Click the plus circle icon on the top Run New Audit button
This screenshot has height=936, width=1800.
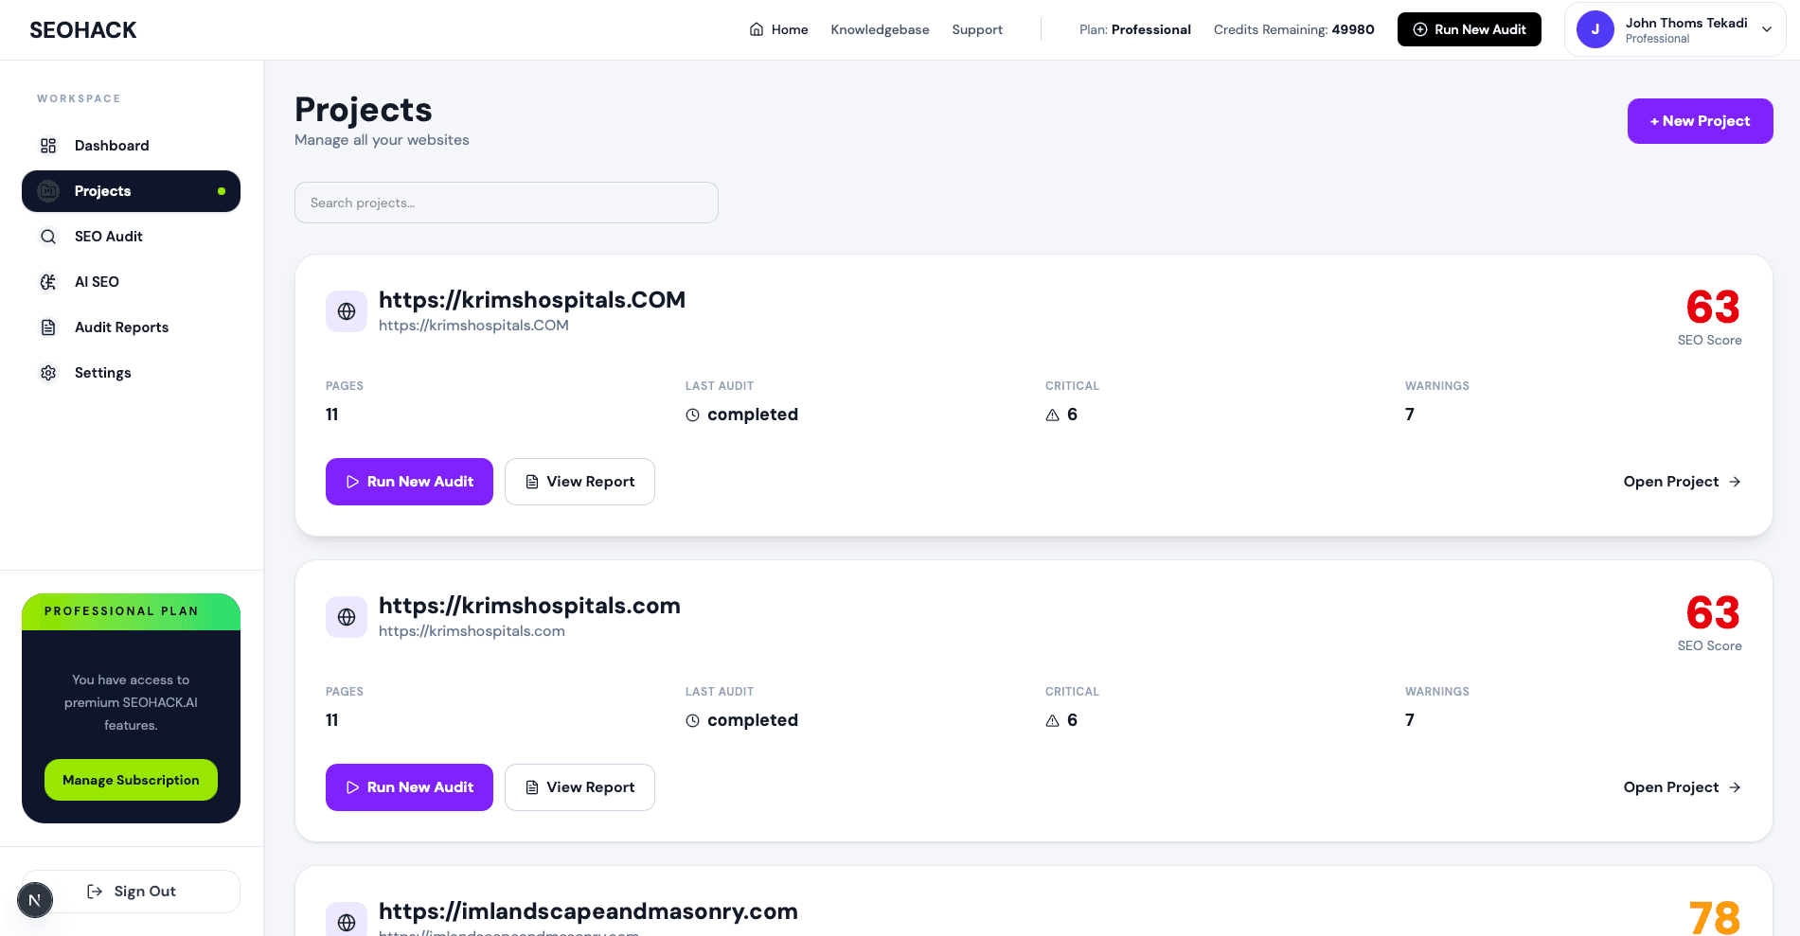(x=1420, y=29)
